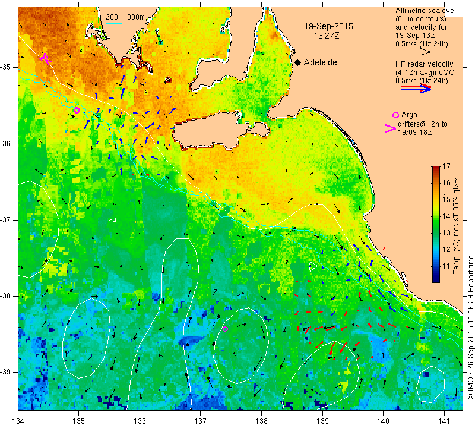Click the 14 value on the color bar
475x428 pixels.
446,216
